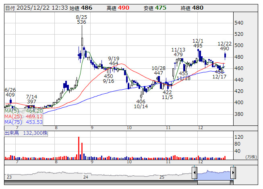Click the 出来高 132,300株 volume label
This screenshot has height=189, width=263.
coord(26,133)
